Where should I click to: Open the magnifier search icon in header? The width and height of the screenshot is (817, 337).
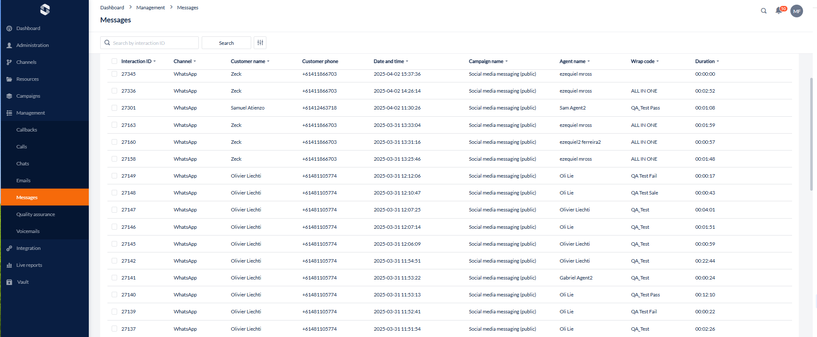pyautogui.click(x=763, y=11)
